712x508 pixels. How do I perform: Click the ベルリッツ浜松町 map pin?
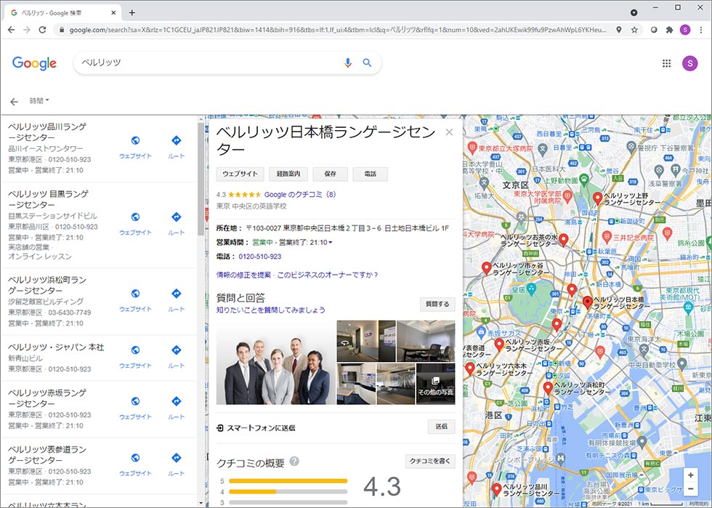[x=548, y=387]
